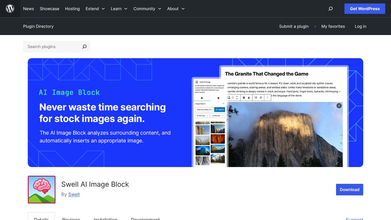The height and width of the screenshot is (220, 391).
Task: Click the refresh icon on the El Capitan photo
Action: pos(339,106)
